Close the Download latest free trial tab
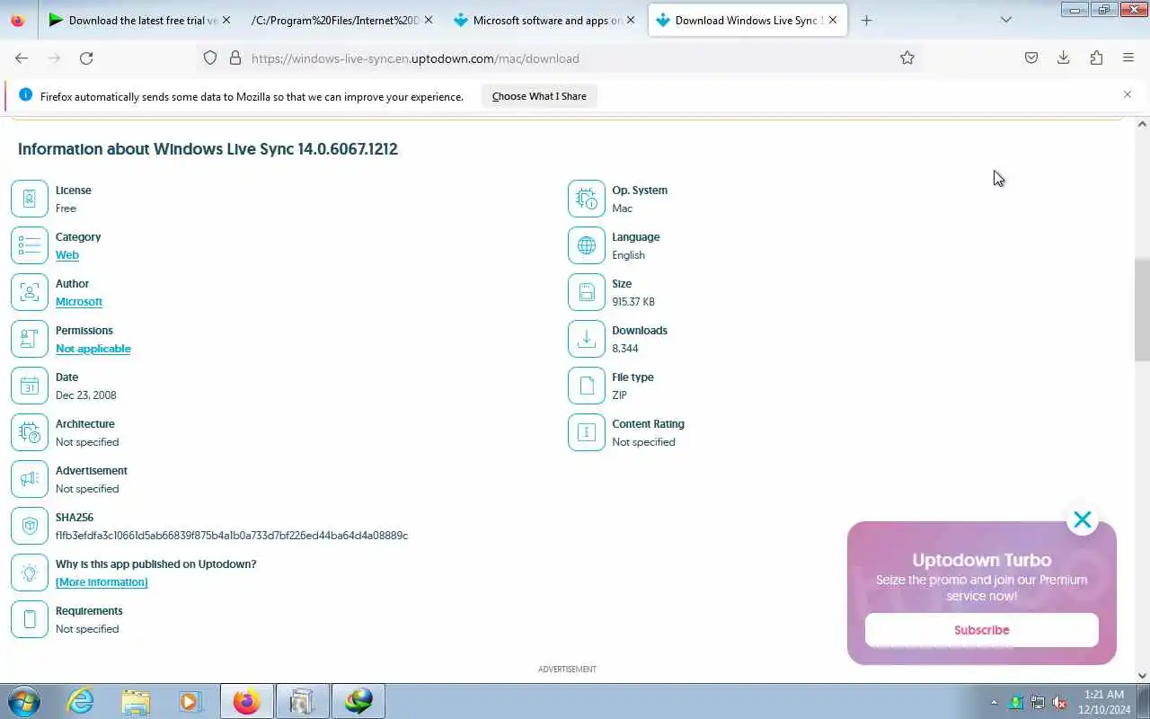This screenshot has width=1150, height=719. coord(226,20)
